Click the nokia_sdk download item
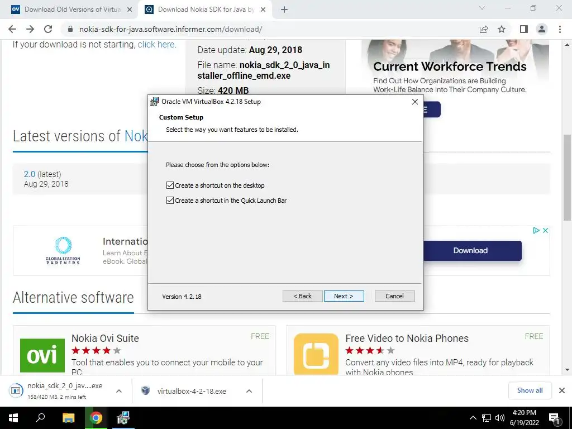 [56, 390]
